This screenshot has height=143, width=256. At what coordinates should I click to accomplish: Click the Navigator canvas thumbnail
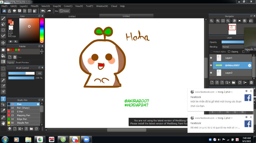tap(232, 29)
